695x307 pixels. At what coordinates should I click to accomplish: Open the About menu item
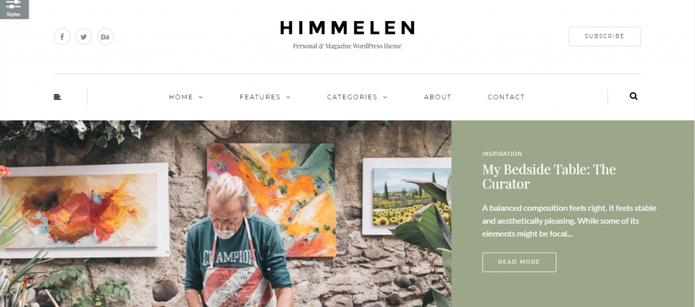[438, 97]
